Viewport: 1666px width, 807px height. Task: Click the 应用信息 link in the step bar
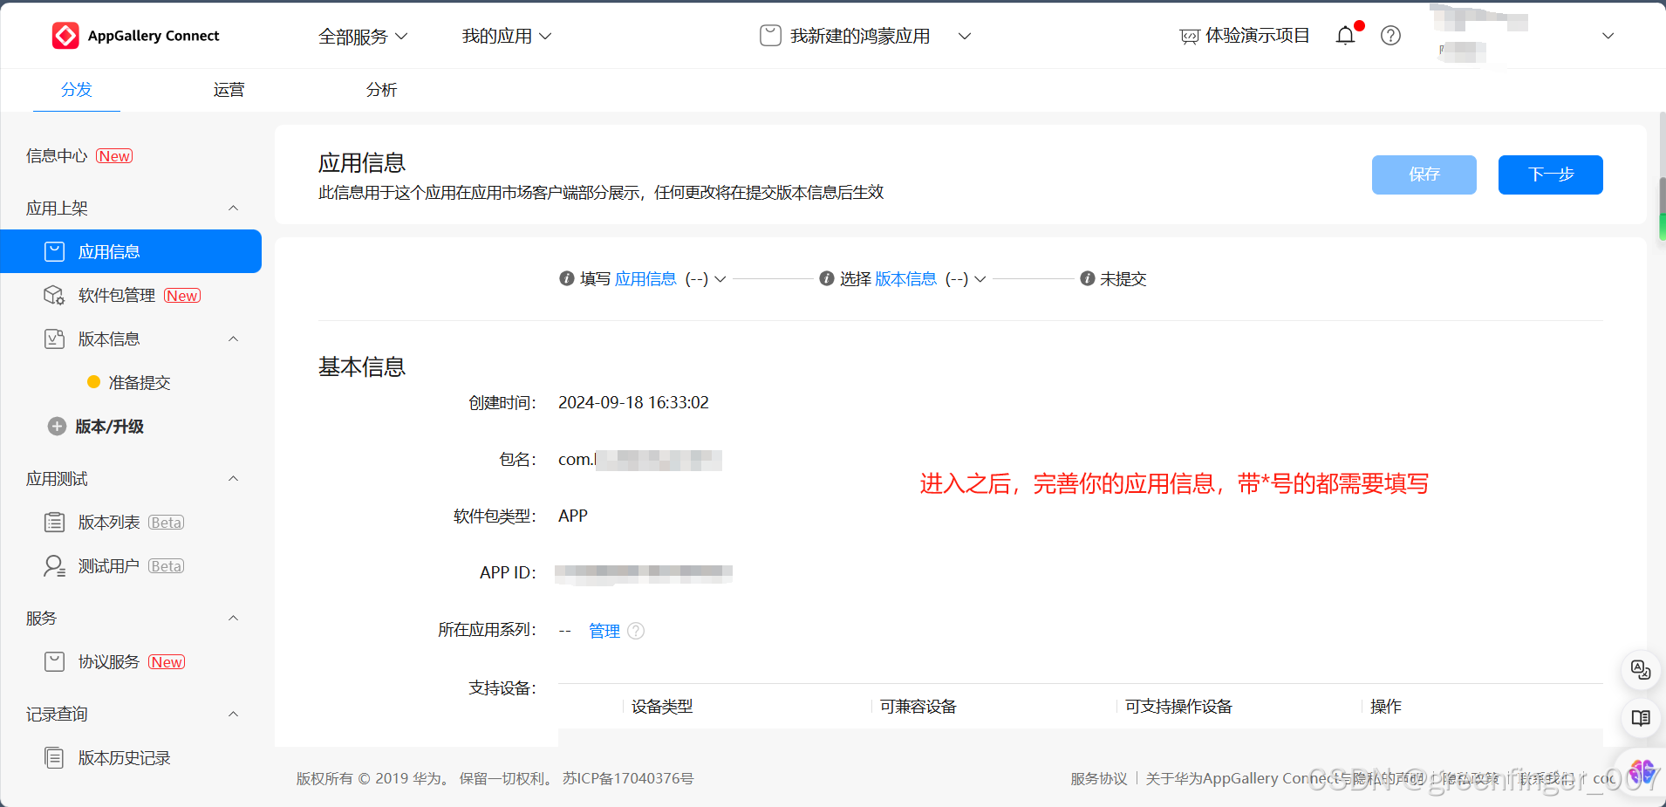pos(645,278)
